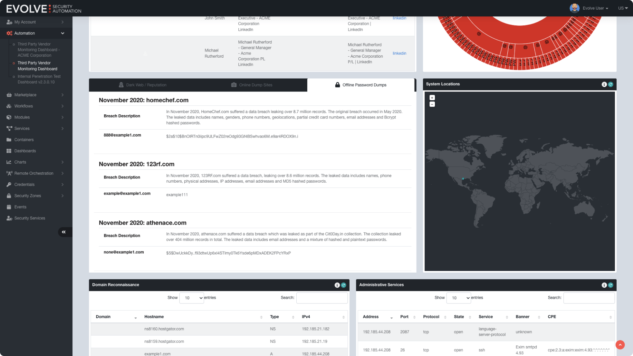
Task: Open Third Party Vendor Monitoring Dashboard item
Action: [x=37, y=66]
